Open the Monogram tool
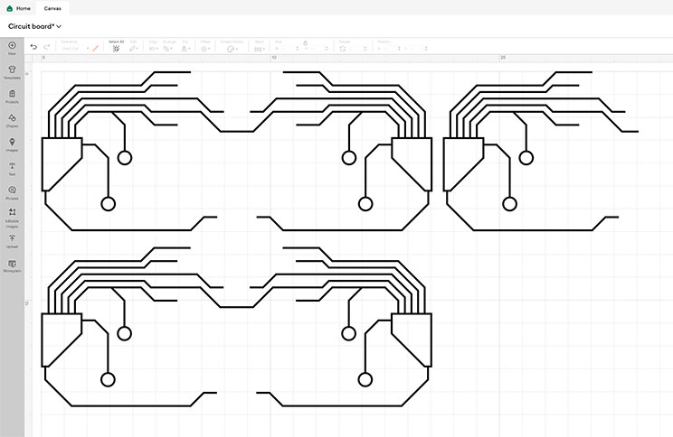Screen dimensions: 673x437 click(x=12, y=265)
